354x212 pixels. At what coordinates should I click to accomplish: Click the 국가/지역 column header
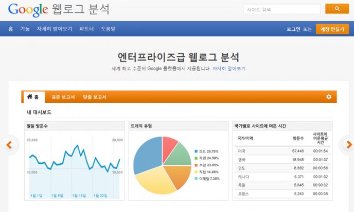(x=245, y=138)
